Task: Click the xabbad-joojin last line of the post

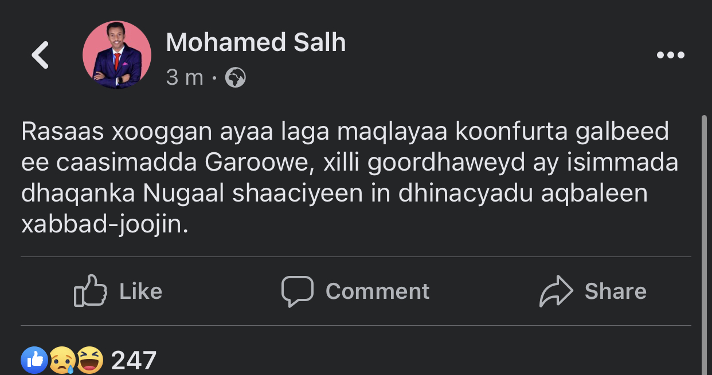Action: coord(105,225)
